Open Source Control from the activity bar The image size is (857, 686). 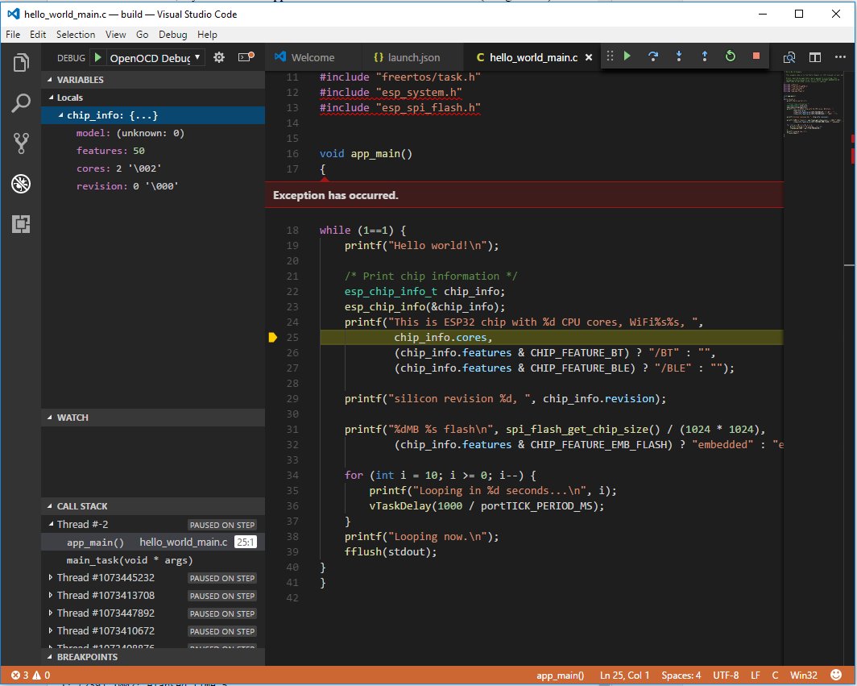tap(22, 143)
